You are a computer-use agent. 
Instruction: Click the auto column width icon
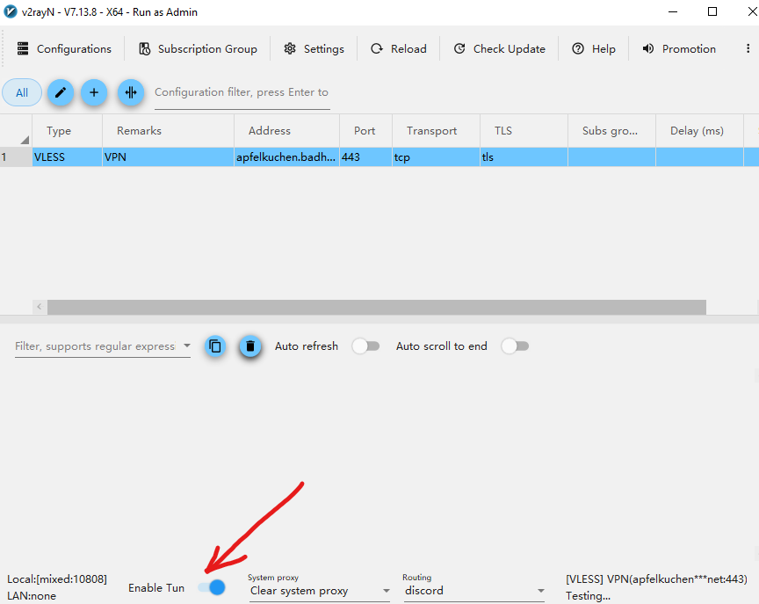pos(131,92)
